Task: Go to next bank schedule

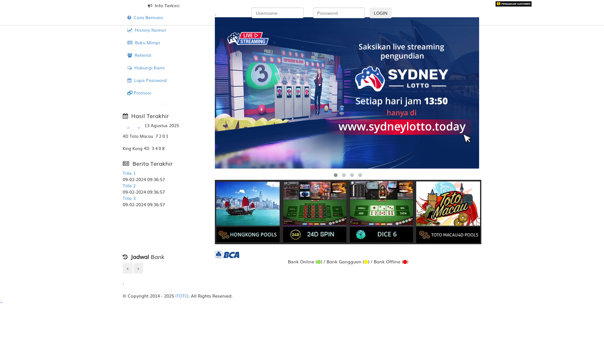Action: 138,268
